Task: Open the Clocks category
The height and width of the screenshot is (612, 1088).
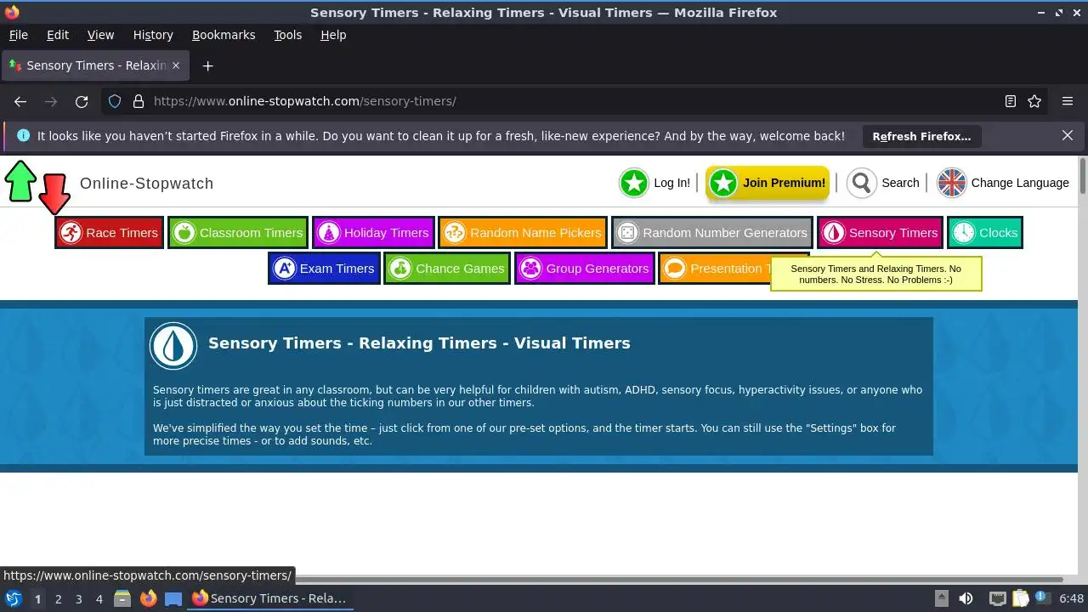Action: 984,233
